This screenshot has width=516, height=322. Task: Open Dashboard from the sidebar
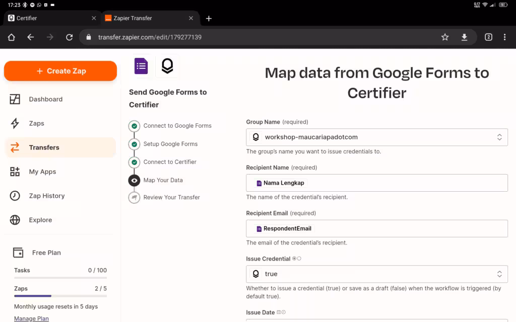coord(60,99)
